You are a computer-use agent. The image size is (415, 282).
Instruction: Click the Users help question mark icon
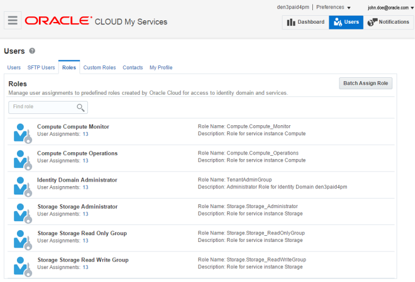[32, 51]
